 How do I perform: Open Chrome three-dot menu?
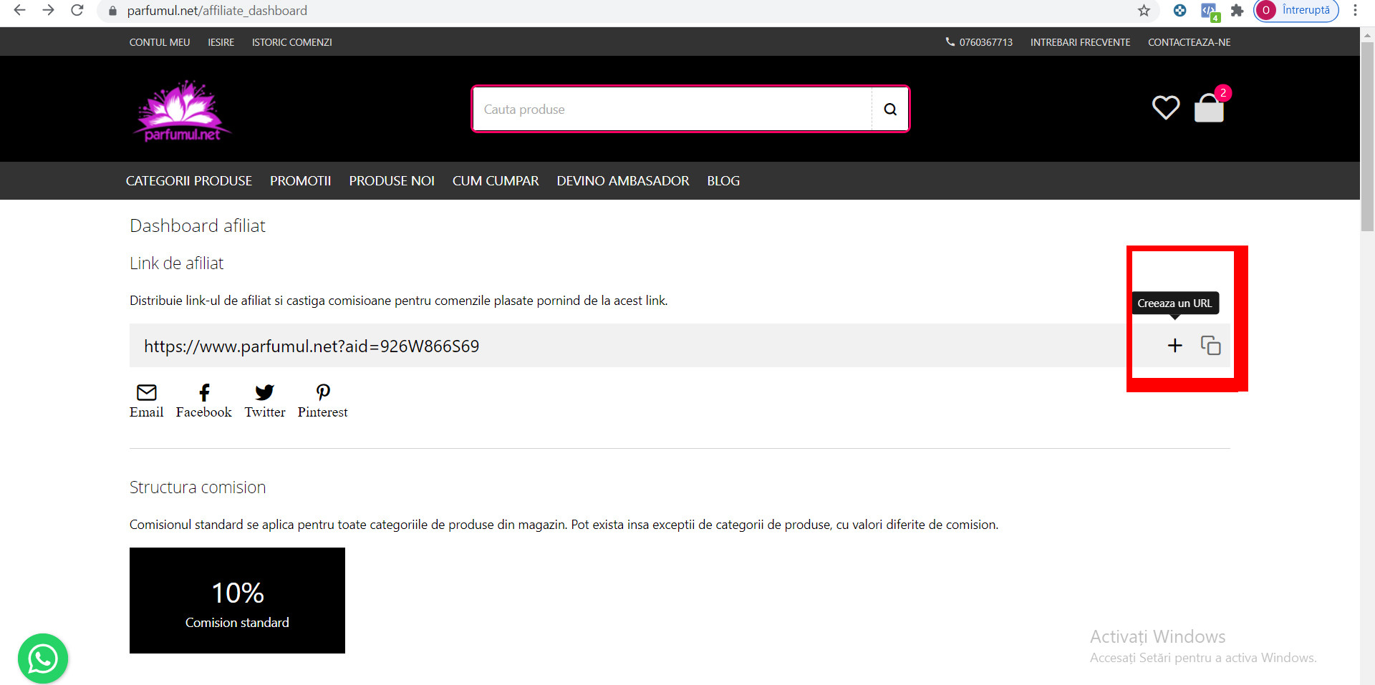(x=1355, y=10)
